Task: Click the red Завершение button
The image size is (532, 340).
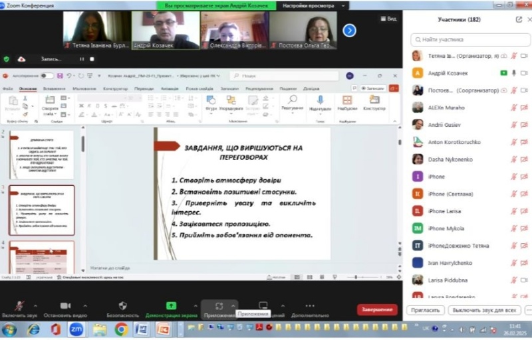Action: click(377, 309)
